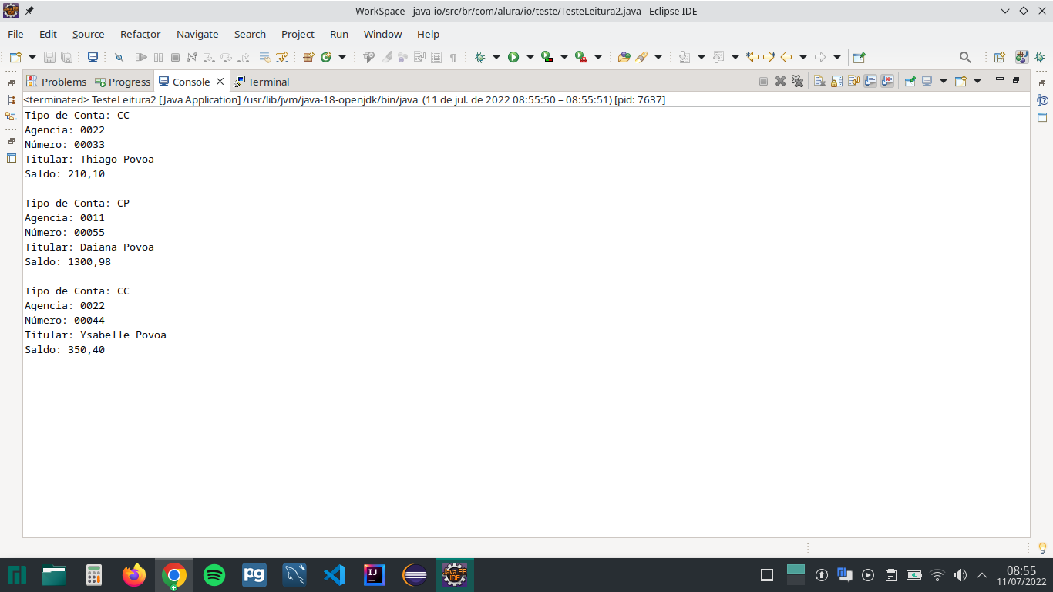
Task: Open the Window menu
Action: click(382, 34)
